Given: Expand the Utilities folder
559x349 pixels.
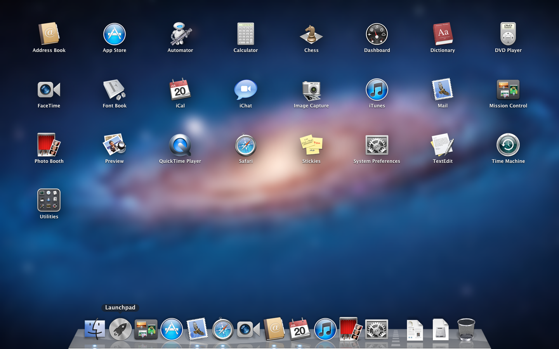Looking at the screenshot, I should click(49, 200).
